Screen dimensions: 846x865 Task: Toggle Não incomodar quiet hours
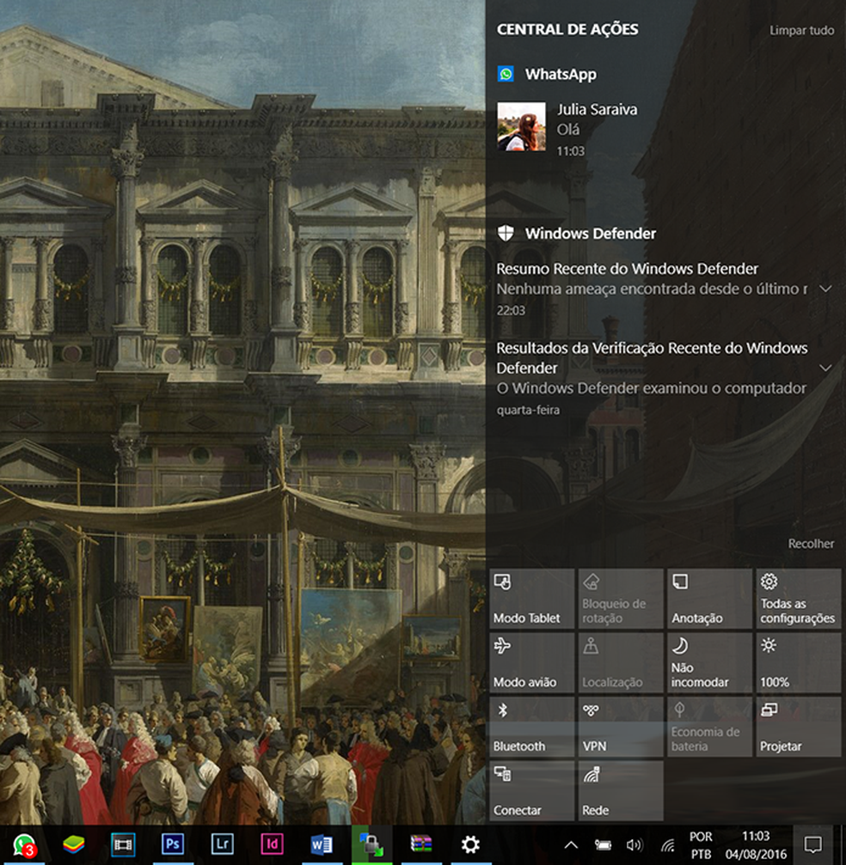(710, 662)
